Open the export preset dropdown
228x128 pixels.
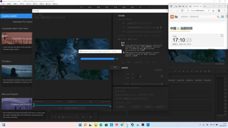[139, 27]
